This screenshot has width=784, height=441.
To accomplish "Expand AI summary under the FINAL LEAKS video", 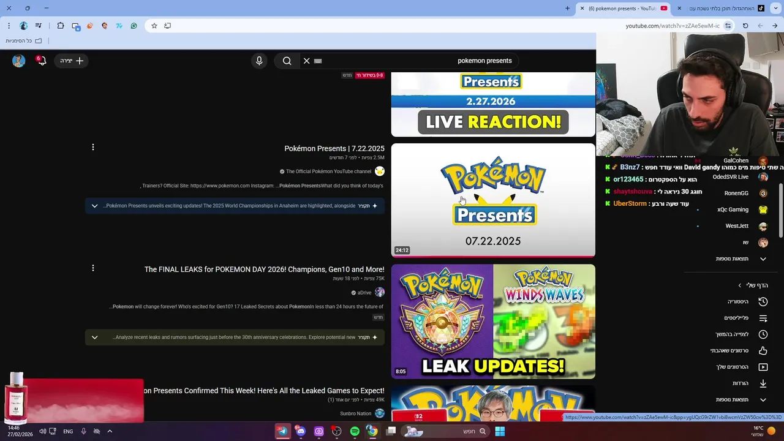I will tap(94, 337).
